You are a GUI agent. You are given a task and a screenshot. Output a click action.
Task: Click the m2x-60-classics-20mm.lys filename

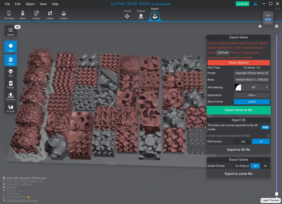(x=26, y=178)
